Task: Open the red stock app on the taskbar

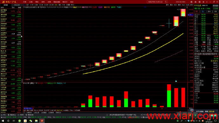Action: (x=42, y=121)
